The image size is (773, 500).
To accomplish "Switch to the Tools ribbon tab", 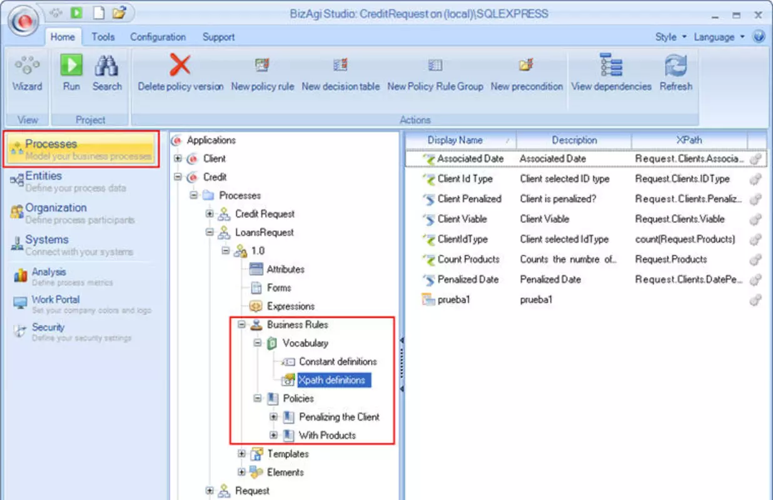I will [x=103, y=37].
